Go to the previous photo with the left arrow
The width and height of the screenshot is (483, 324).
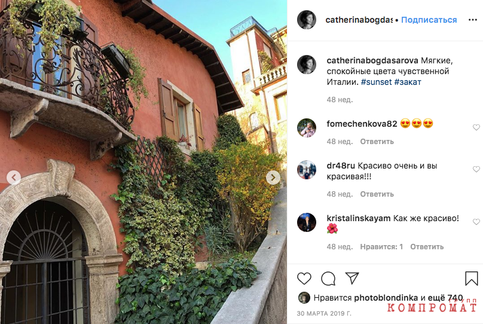coord(14,178)
